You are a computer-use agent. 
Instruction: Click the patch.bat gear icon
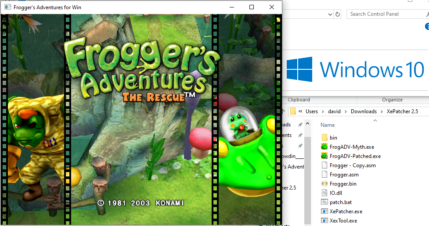(x=324, y=202)
